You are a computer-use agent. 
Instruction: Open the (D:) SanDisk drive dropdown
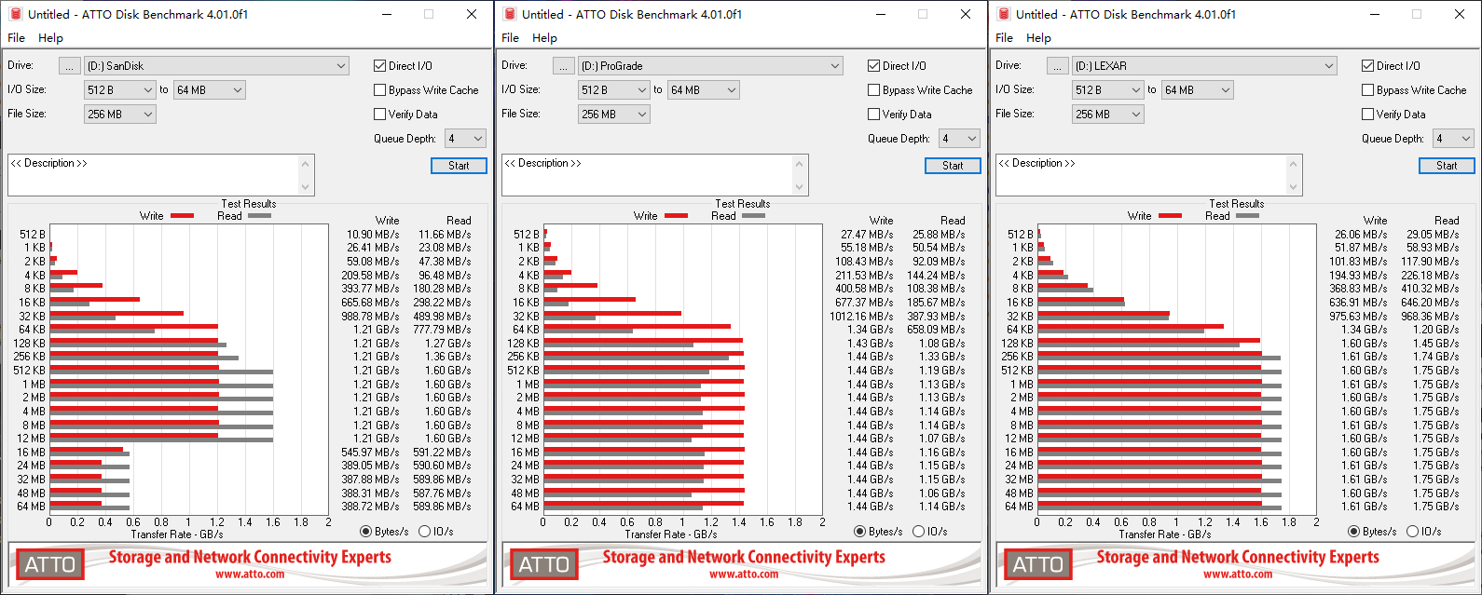point(217,66)
